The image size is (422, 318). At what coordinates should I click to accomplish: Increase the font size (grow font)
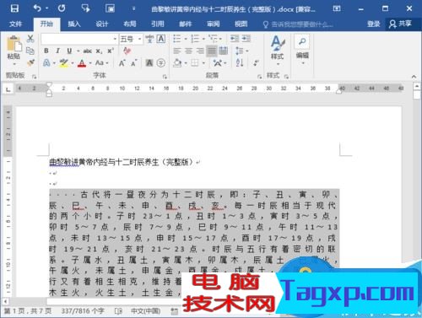click(122, 63)
